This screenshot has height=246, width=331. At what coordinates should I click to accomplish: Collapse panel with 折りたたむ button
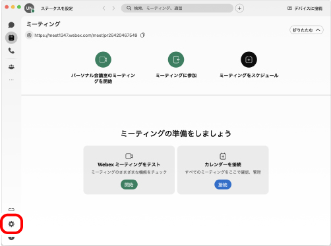click(307, 30)
